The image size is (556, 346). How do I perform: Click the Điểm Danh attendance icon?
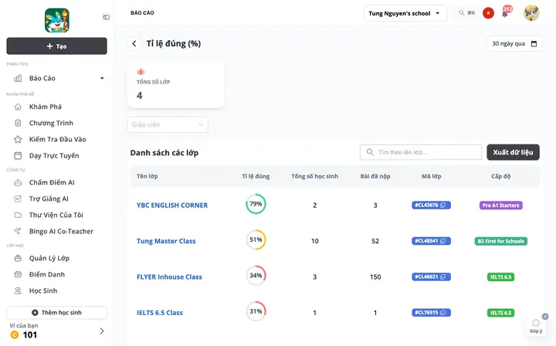tap(18, 274)
